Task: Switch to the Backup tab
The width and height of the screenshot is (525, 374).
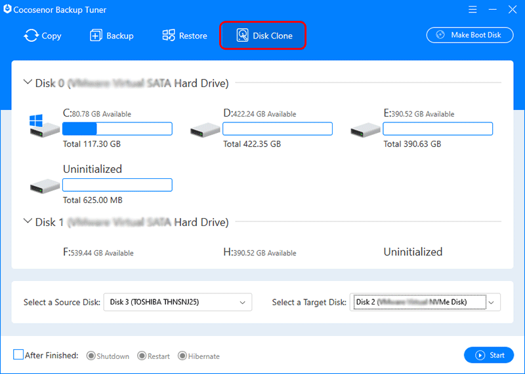Action: tap(112, 35)
